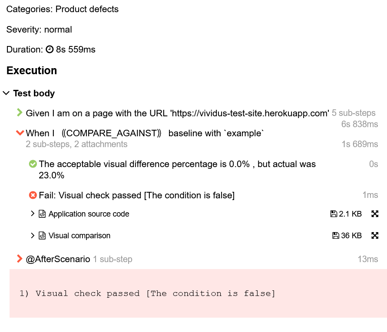Image resolution: width=387 pixels, height=332 pixels.
Task: Click the green passed status icon
Action: (x=33, y=164)
